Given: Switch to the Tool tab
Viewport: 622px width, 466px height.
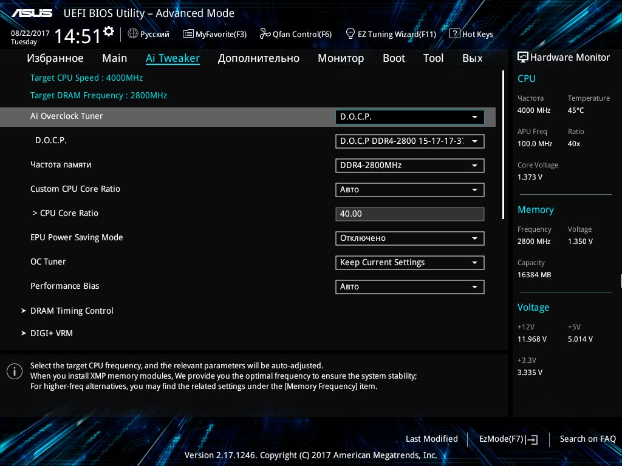Looking at the screenshot, I should [x=433, y=58].
